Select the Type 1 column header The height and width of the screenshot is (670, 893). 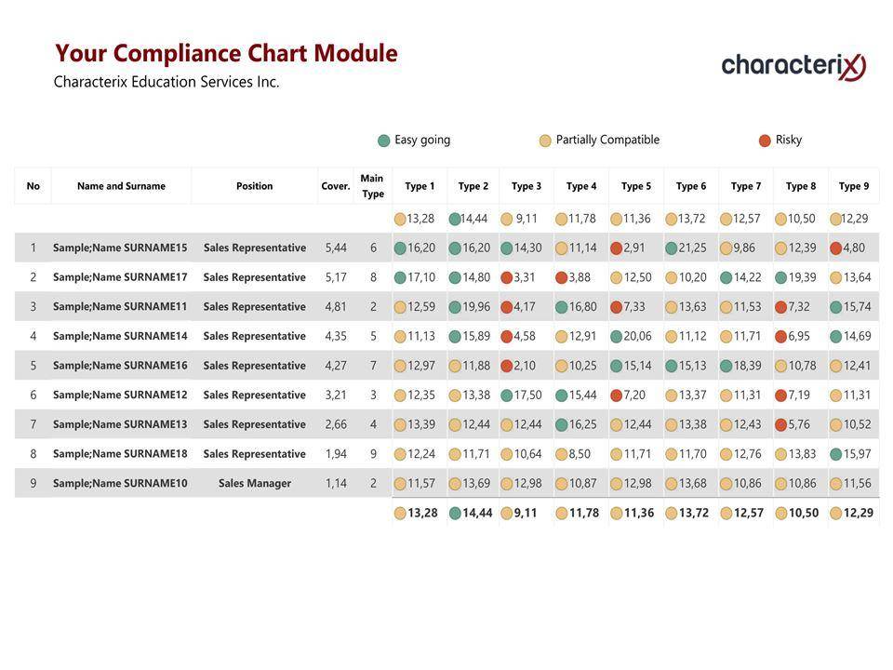tap(420, 186)
